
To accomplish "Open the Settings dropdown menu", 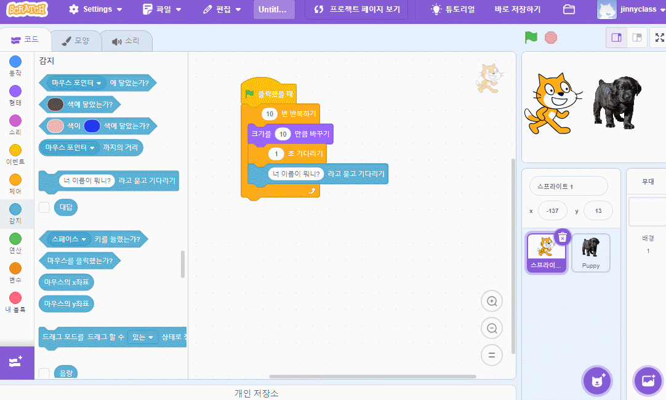I will coord(95,9).
